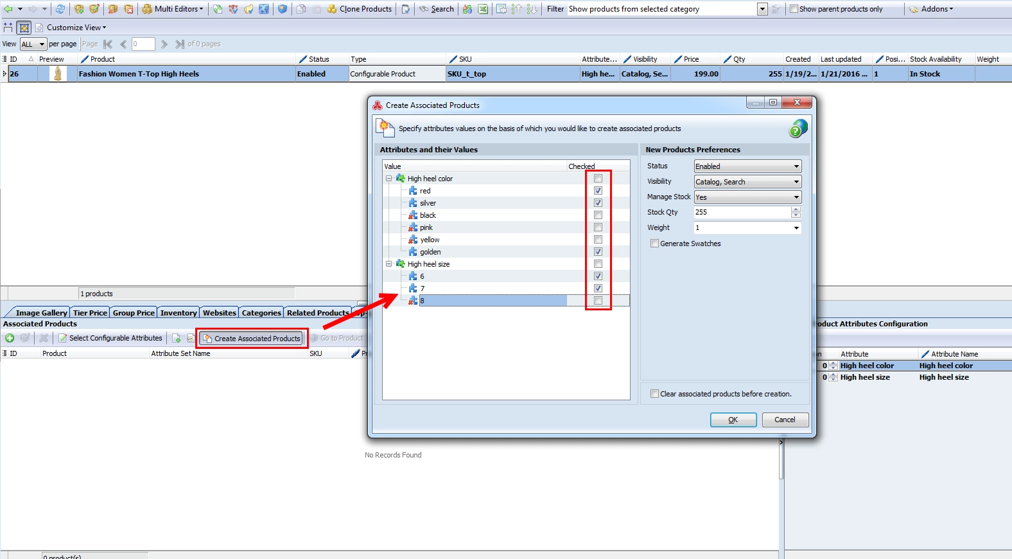This screenshot has height=559, width=1012.
Task: Click Create Associated Products button
Action: 252,339
